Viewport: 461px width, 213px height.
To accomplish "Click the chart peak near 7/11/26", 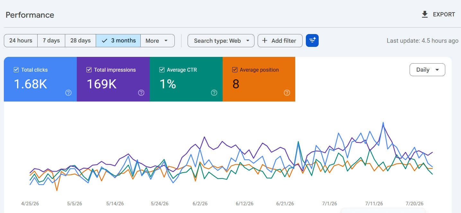I will [383, 122].
